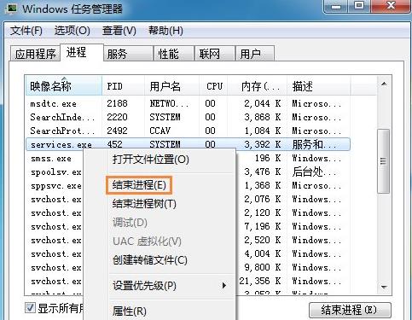Click memory value 1,084 K
Viewport: 412px width, 320px height.
click(x=263, y=131)
